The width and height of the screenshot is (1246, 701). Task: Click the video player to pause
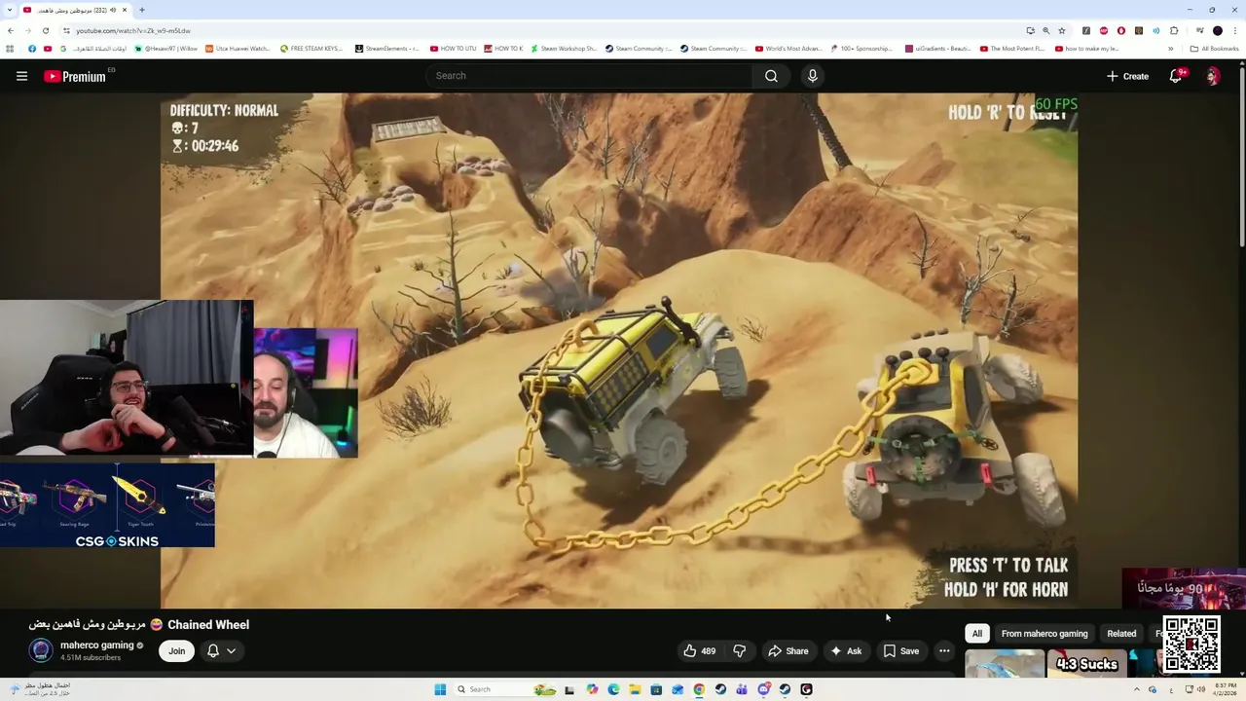619,350
